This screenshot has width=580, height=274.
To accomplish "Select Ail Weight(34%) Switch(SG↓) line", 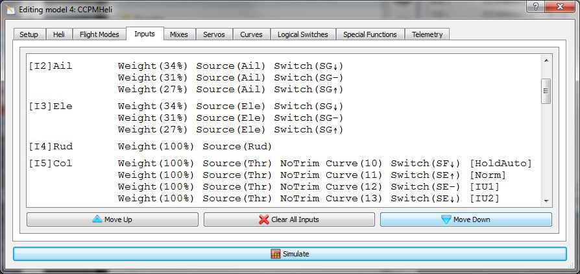I will point(230,66).
